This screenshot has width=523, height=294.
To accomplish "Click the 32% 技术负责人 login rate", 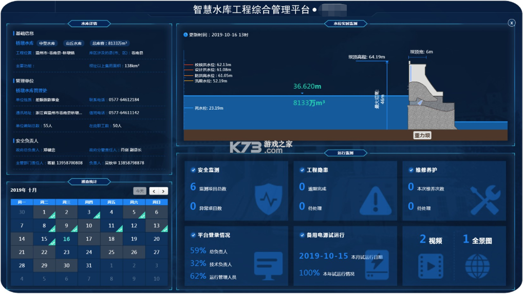I will coord(211,263).
